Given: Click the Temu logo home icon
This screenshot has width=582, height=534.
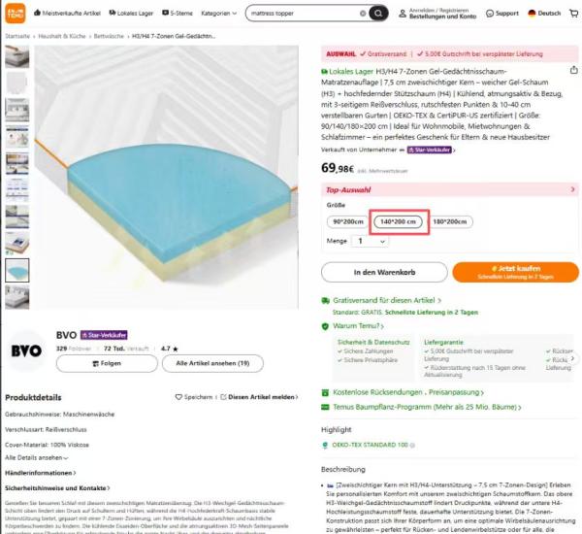Looking at the screenshot, I should [x=16, y=13].
